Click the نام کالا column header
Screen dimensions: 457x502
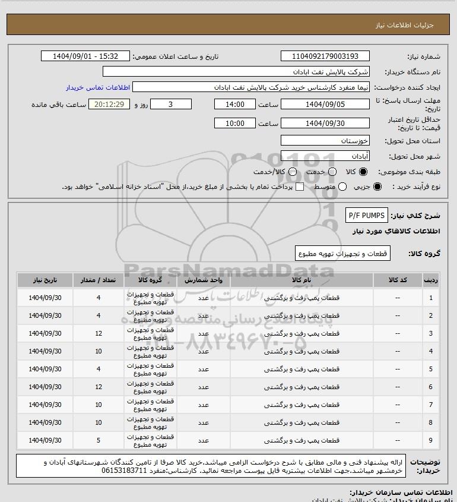point(302,280)
